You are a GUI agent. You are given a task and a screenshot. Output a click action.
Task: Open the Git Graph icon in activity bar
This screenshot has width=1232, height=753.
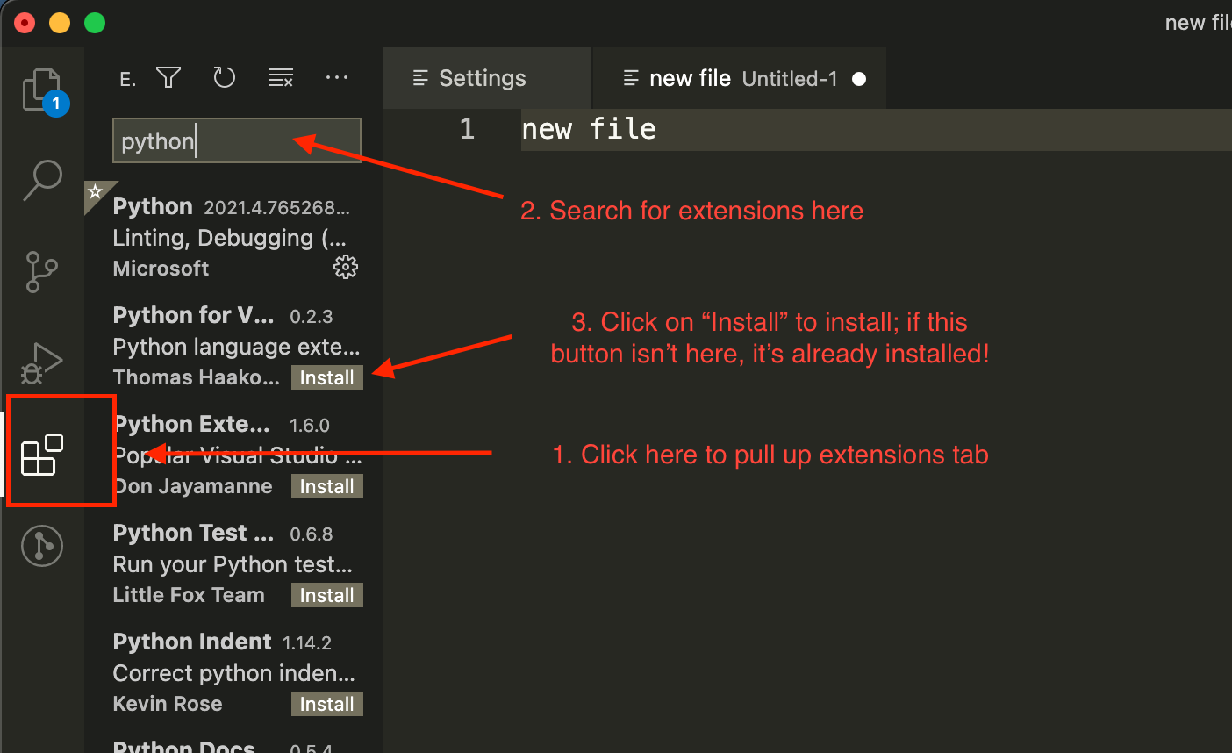(42, 546)
